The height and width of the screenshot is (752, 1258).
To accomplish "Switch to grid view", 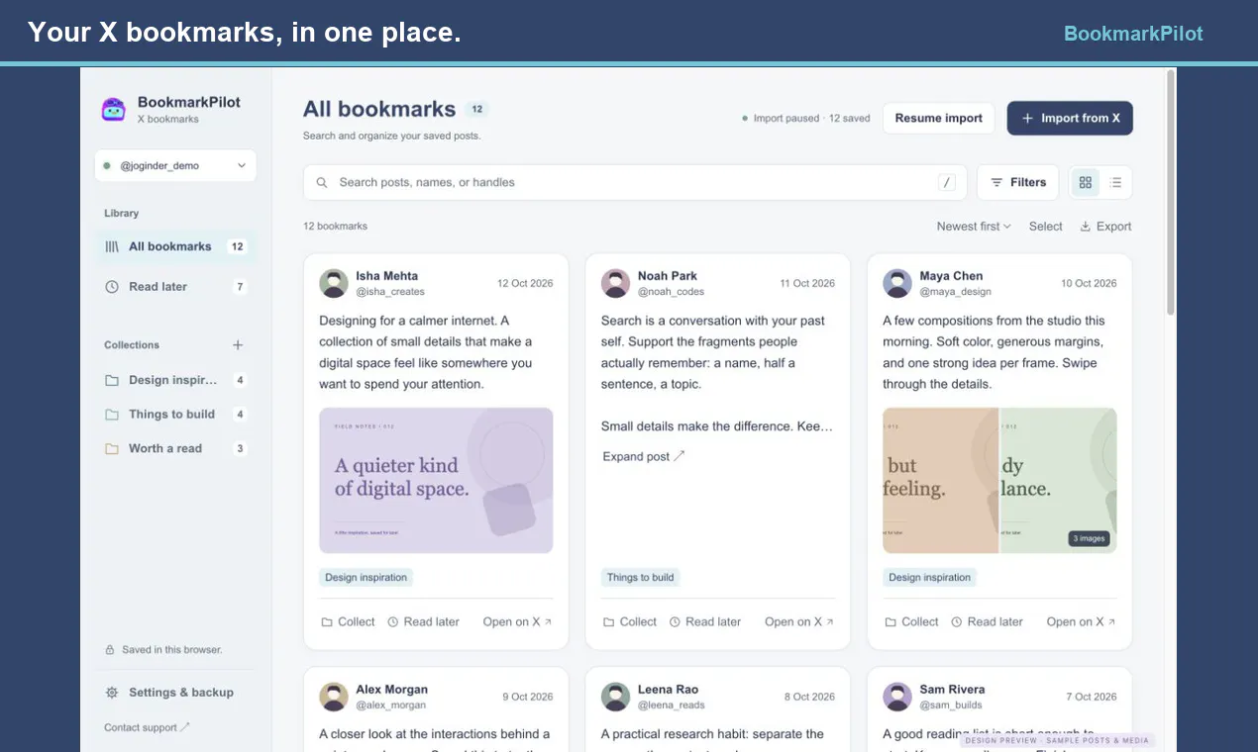I will [x=1086, y=182].
